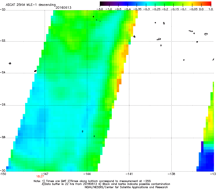The height and width of the screenshot is (189, 216).
Task: Select the -138 longitude axis label
Action: pyautogui.click(x=171, y=174)
